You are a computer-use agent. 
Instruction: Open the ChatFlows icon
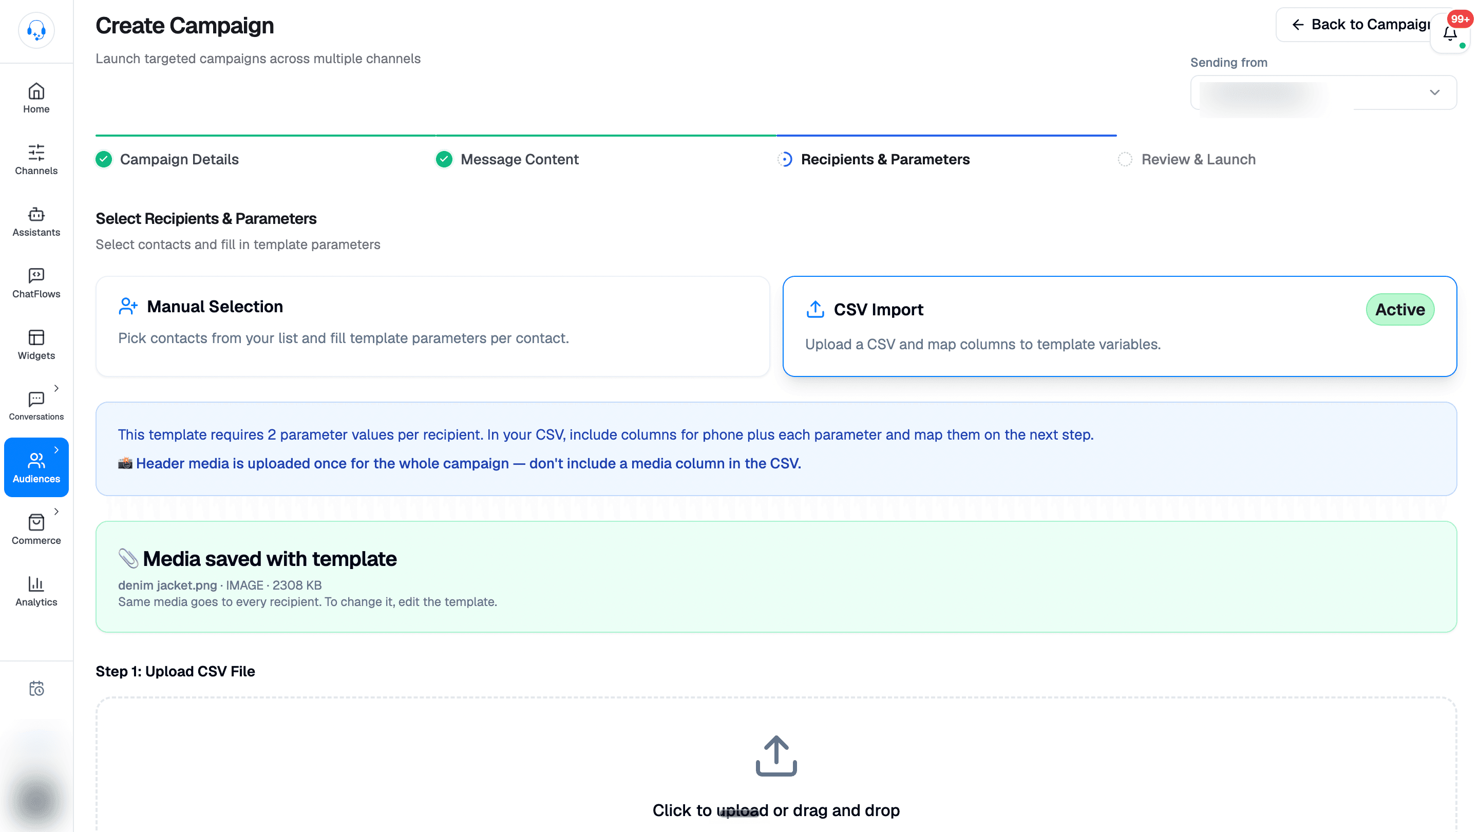(x=36, y=275)
